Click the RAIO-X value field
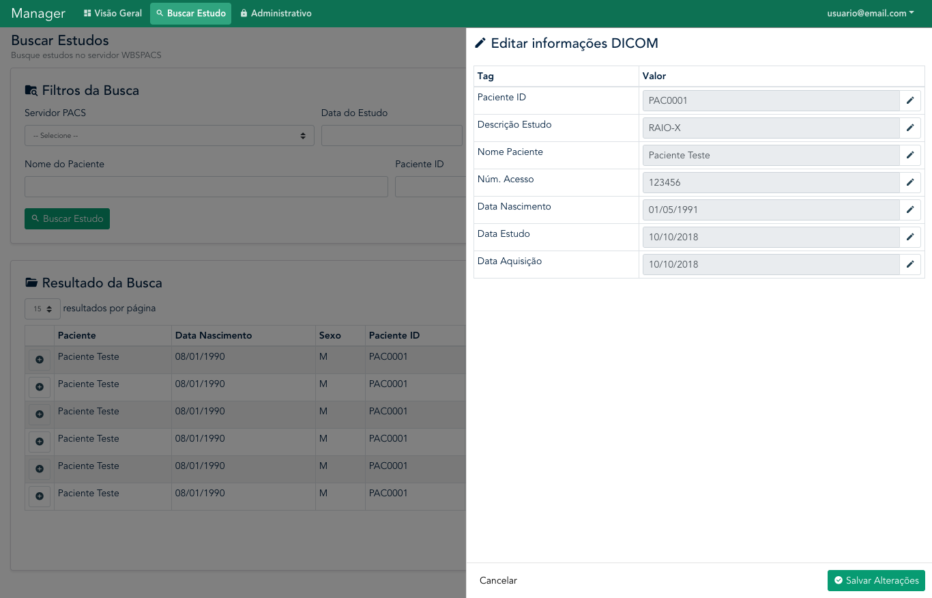The height and width of the screenshot is (598, 932). point(771,128)
